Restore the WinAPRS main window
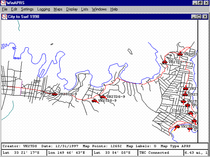The image size is (210, 157). pos(201,3)
